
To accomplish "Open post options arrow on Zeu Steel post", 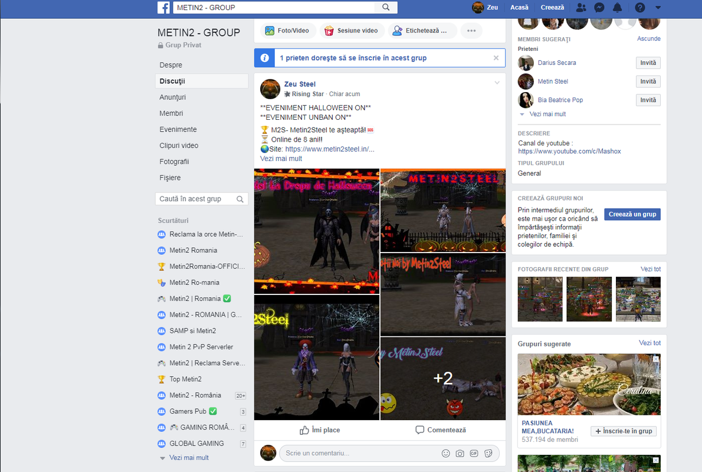I will pyautogui.click(x=497, y=83).
